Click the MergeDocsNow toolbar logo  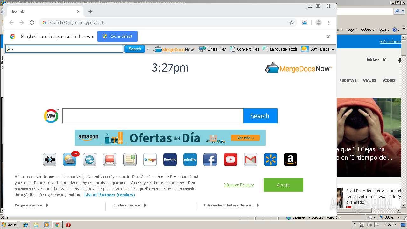click(x=174, y=49)
